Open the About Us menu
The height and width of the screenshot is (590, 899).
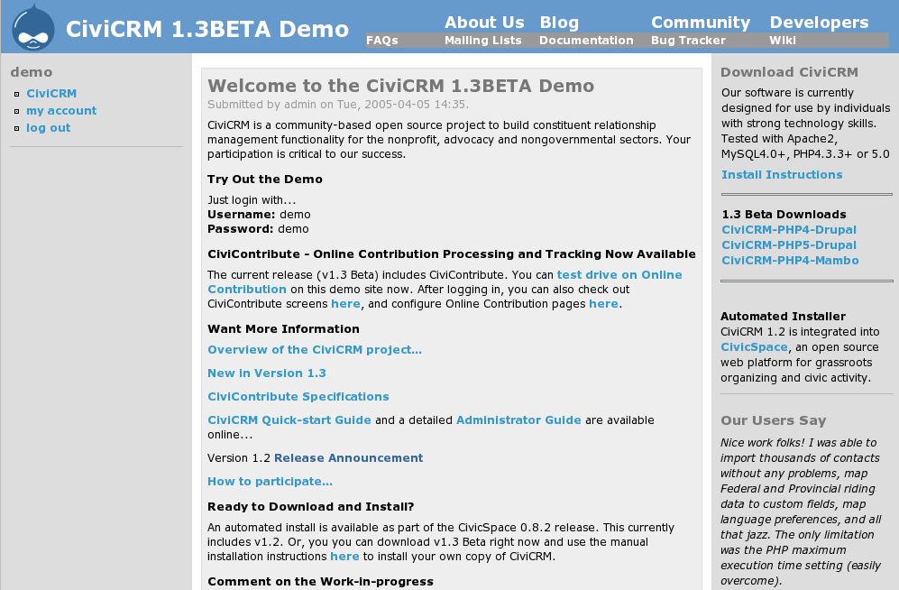tap(484, 23)
